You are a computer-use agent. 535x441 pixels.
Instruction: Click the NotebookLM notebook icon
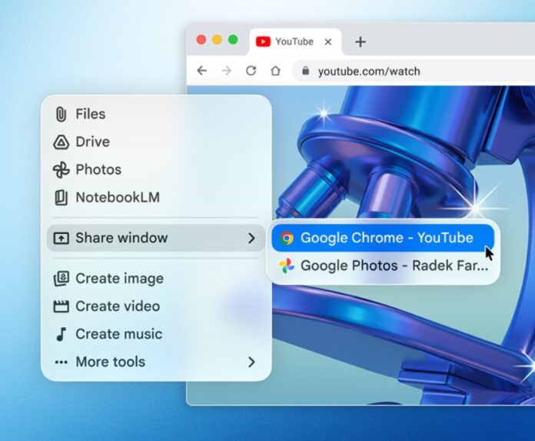tap(61, 198)
